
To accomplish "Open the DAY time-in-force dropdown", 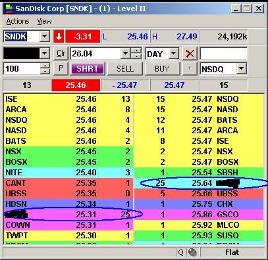I will 174,53.
